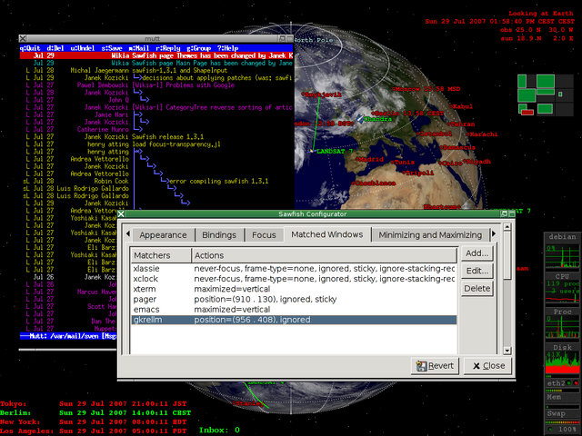Select the xterm matcher row

[294, 289]
